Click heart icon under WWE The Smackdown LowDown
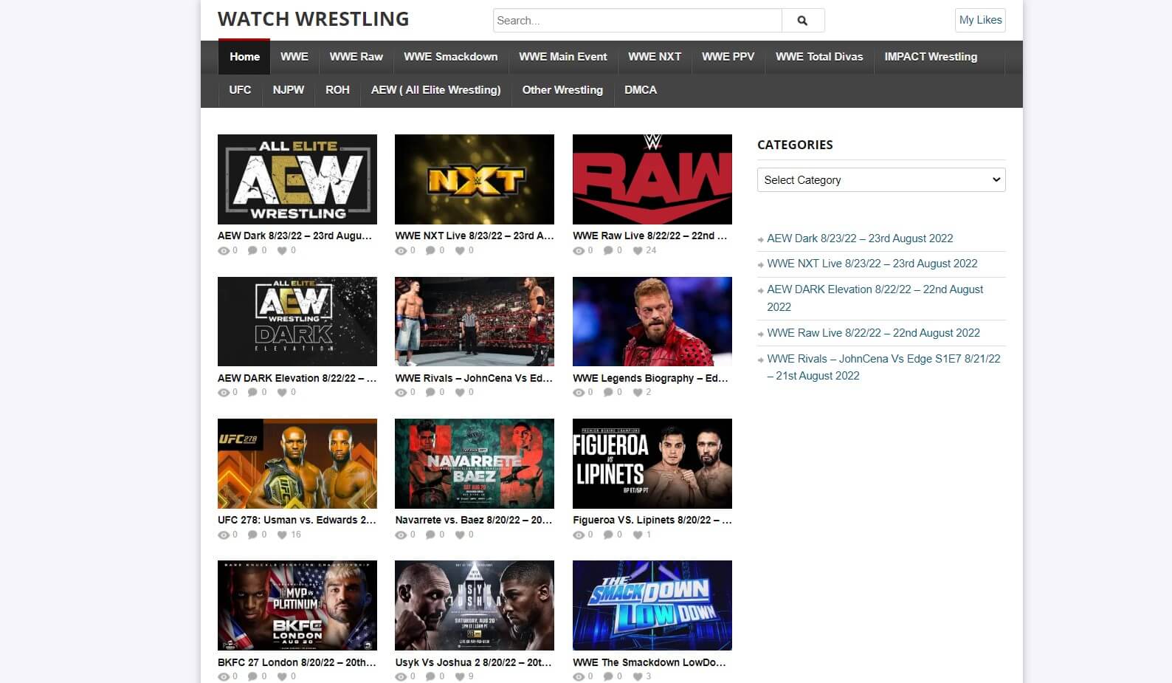1172x683 pixels. click(638, 677)
